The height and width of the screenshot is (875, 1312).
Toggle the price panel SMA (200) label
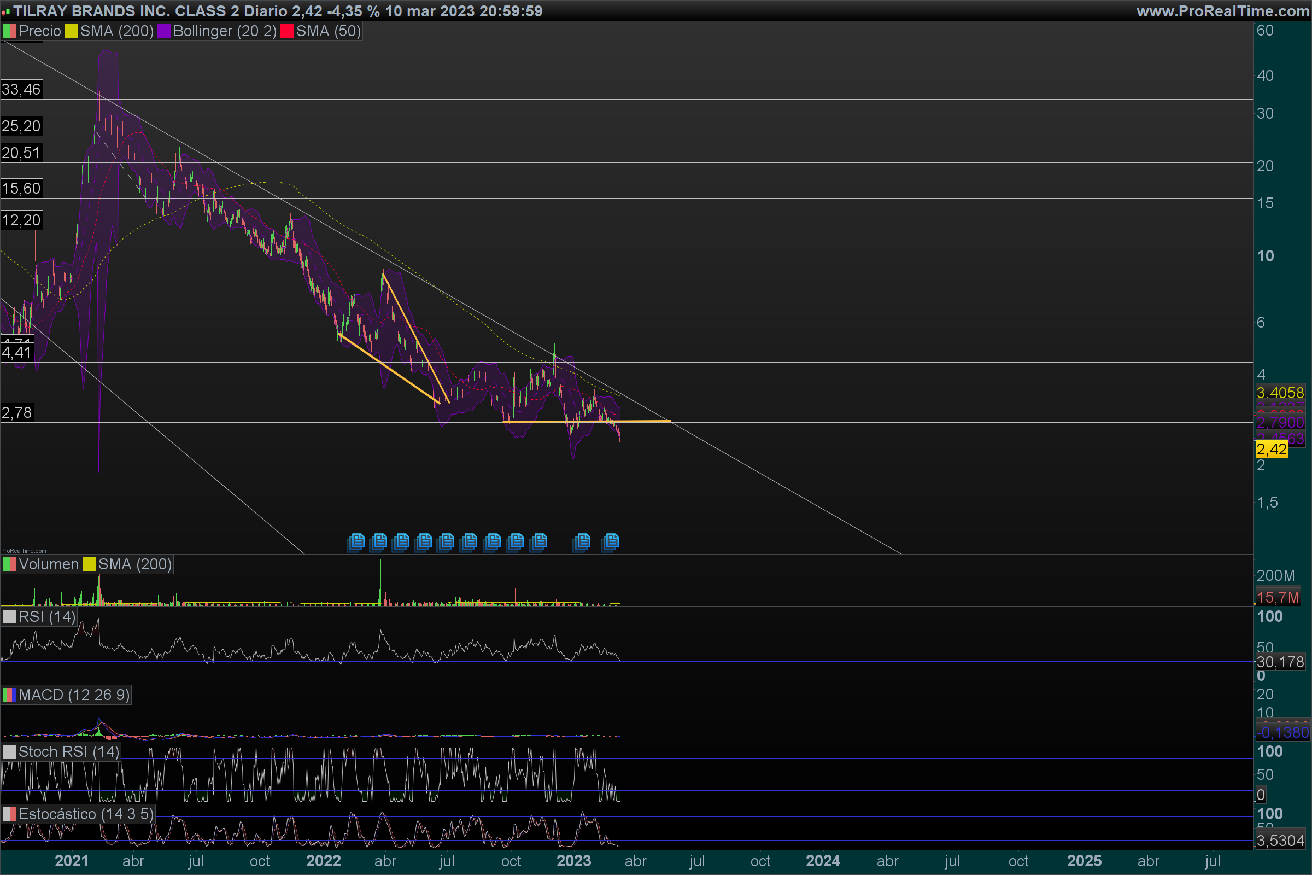[x=116, y=31]
